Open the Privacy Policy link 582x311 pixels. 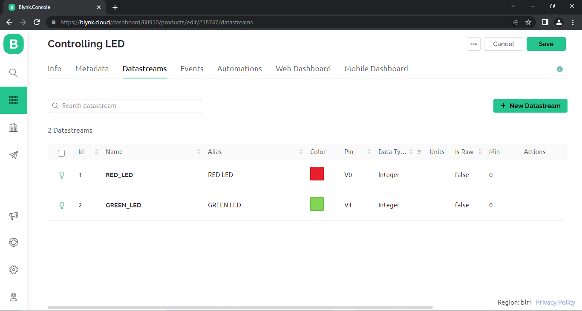click(x=556, y=302)
